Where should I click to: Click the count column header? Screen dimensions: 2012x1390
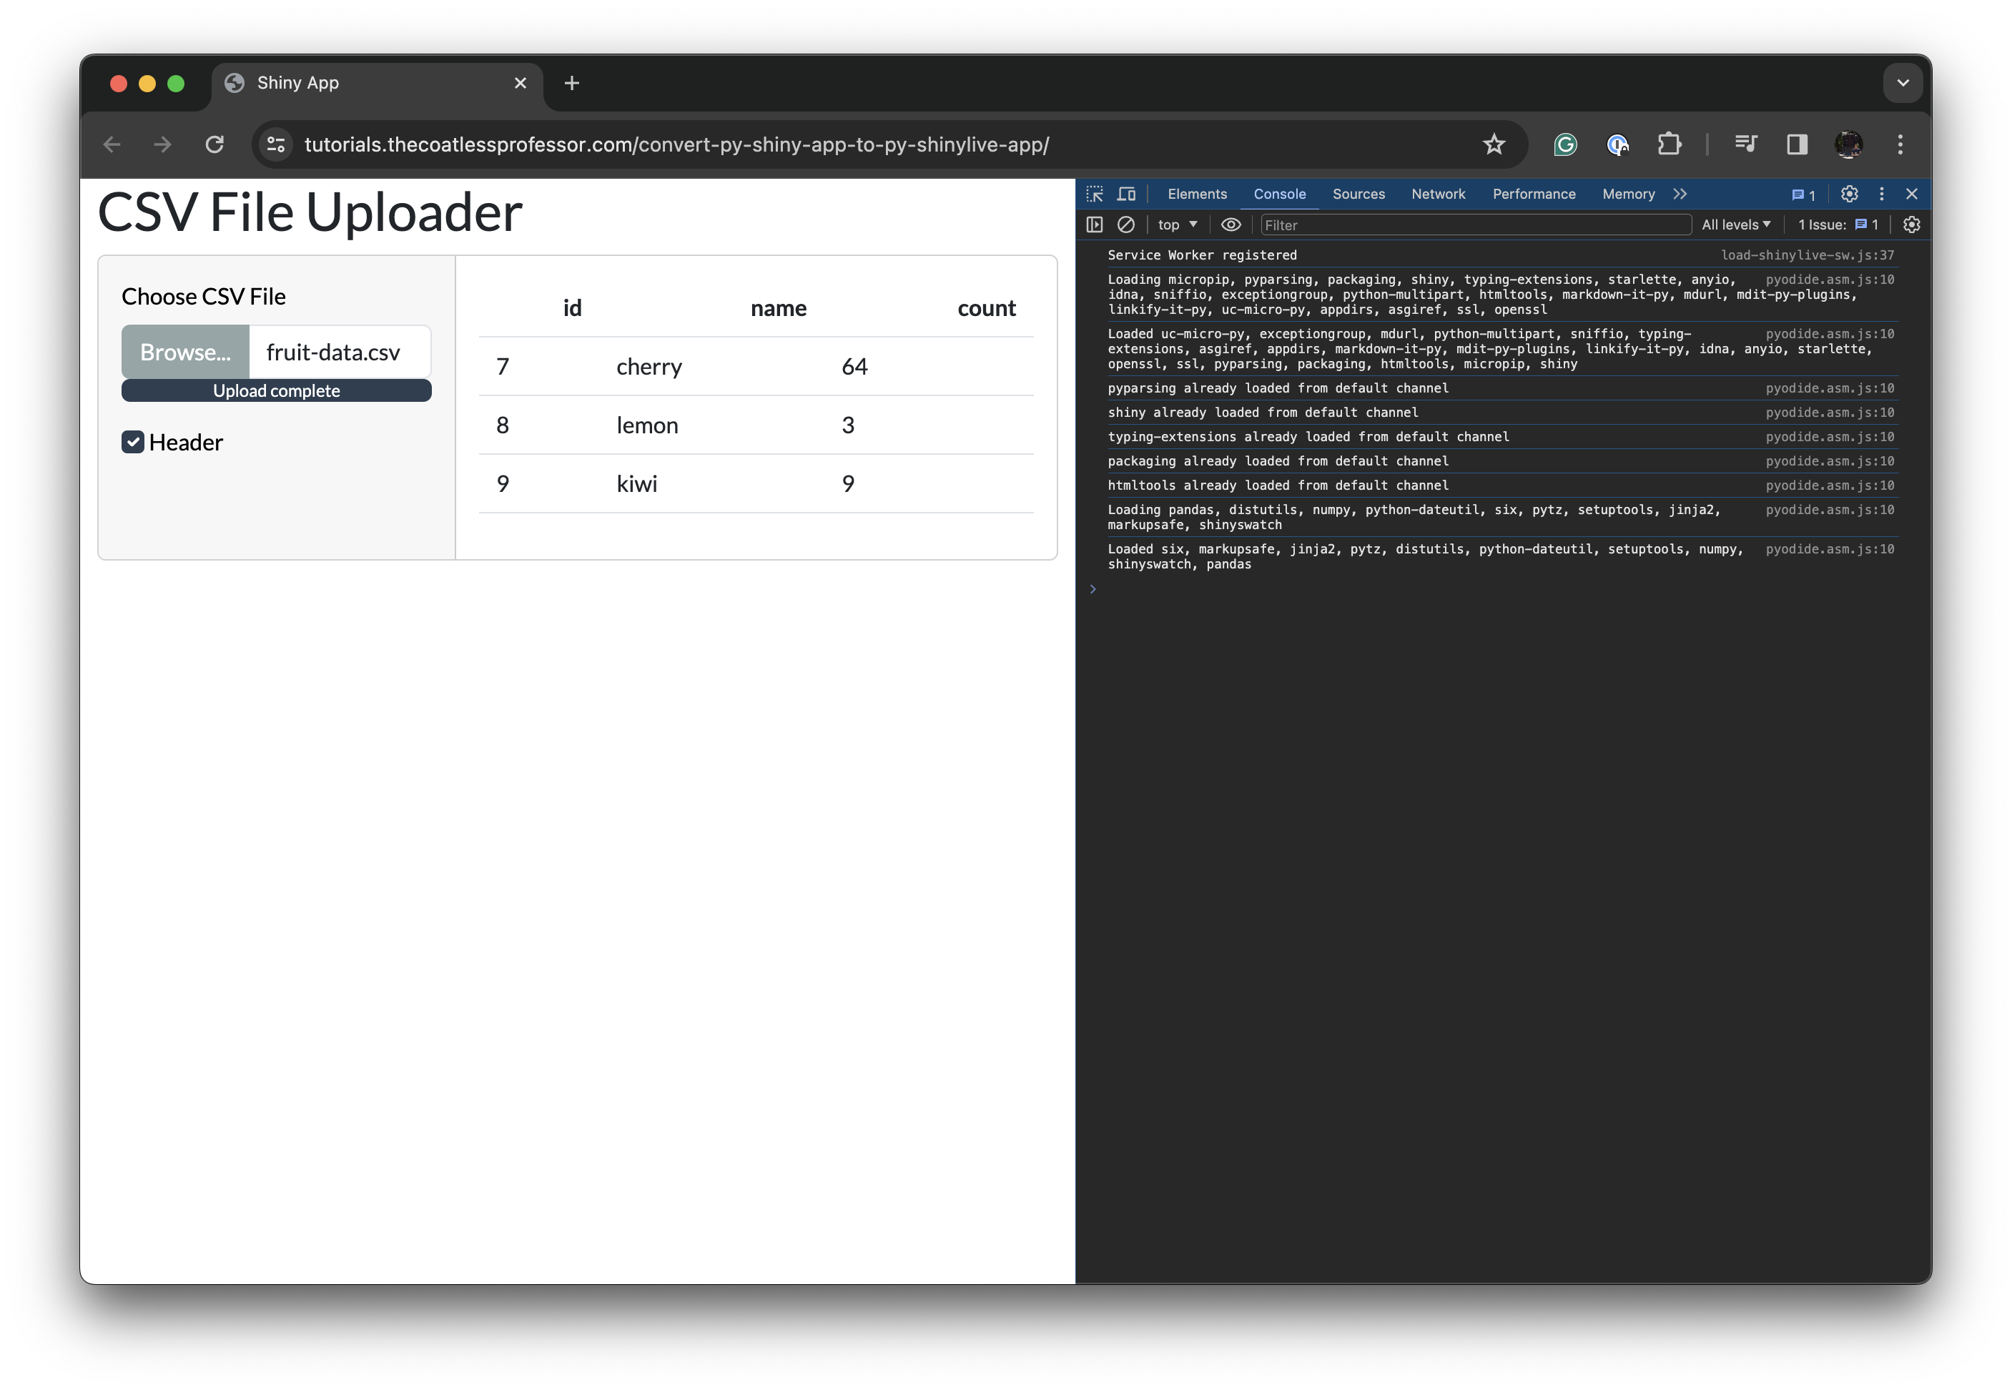point(986,308)
